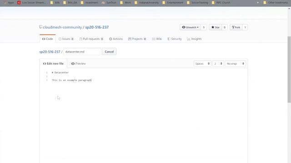291x163 pixels.
Task: Click the eye icon on Unwatch
Action: click(x=184, y=27)
